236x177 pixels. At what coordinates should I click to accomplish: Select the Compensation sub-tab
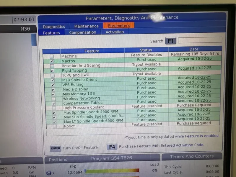(x=82, y=32)
